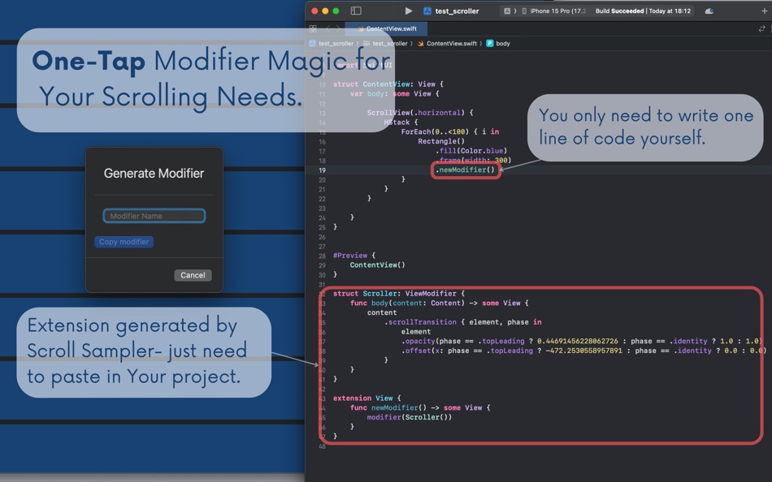
Task: Open test_scroller folder in jump bar
Action: pyautogui.click(x=385, y=43)
